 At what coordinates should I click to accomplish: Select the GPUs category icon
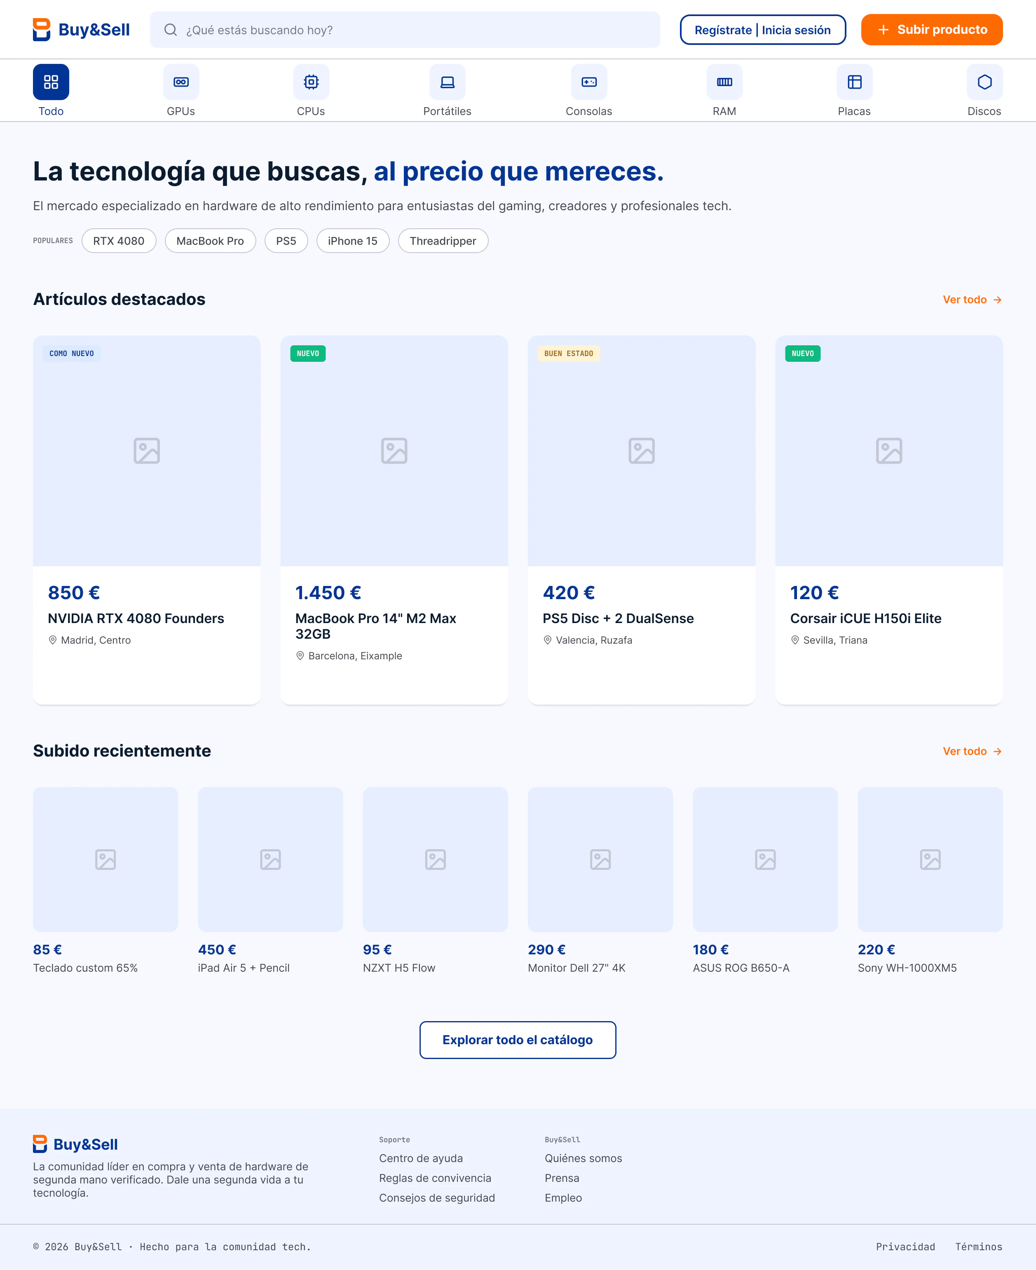tap(181, 82)
